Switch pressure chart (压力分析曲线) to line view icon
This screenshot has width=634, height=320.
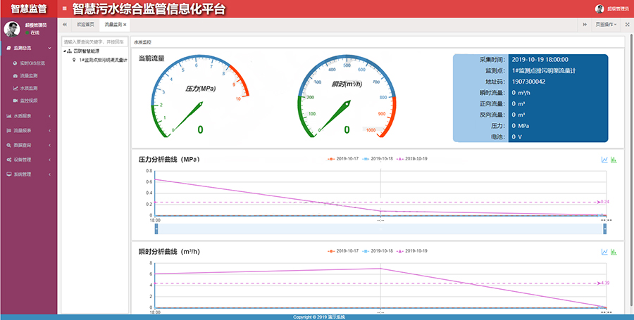pyautogui.click(x=604, y=160)
